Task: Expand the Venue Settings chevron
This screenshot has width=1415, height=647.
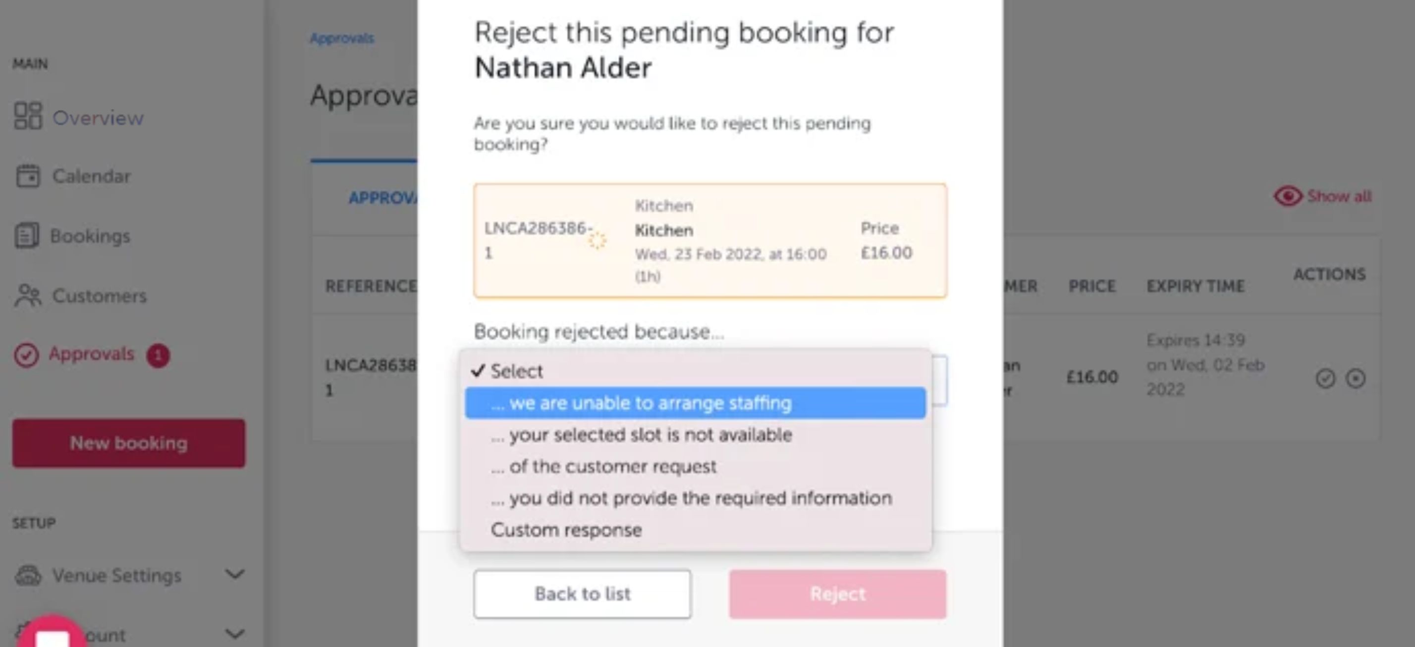Action: tap(234, 575)
